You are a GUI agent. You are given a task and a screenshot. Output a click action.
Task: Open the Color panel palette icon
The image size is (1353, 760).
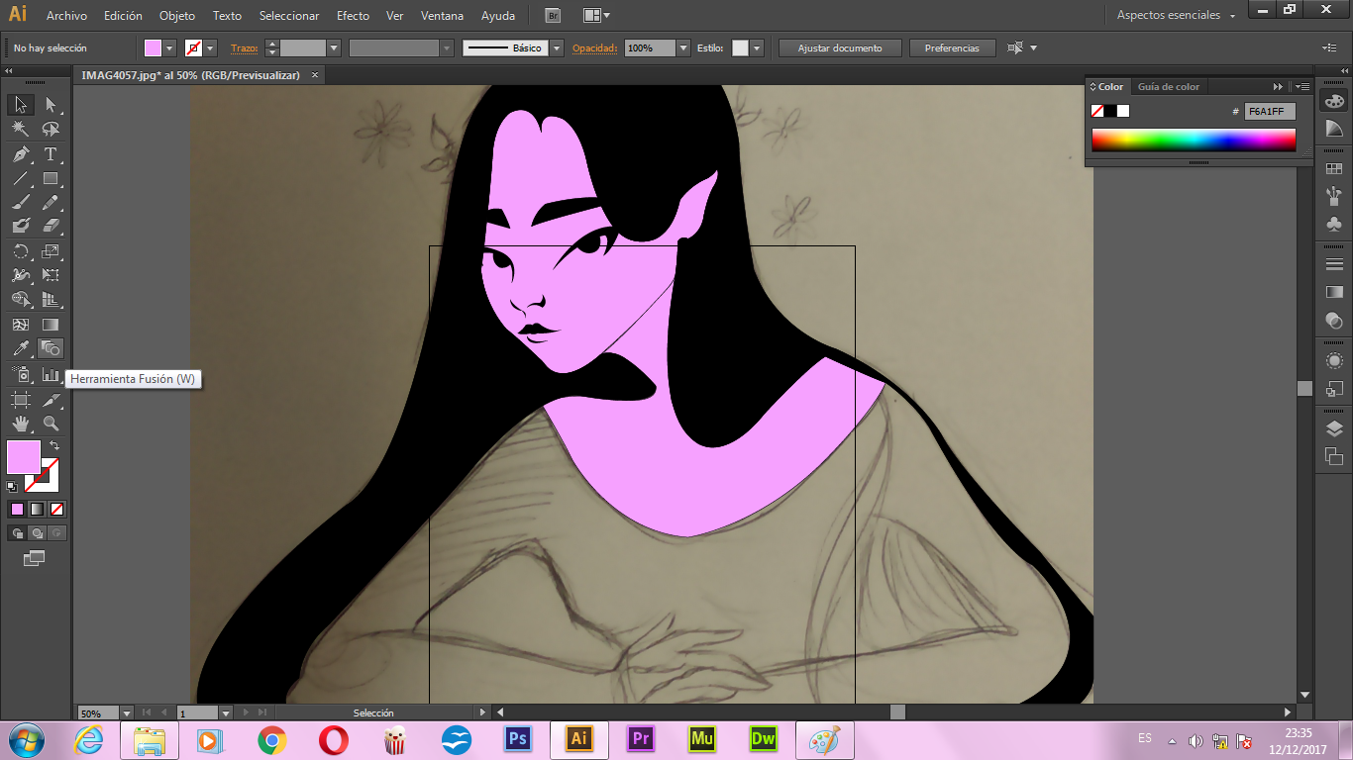(1334, 101)
